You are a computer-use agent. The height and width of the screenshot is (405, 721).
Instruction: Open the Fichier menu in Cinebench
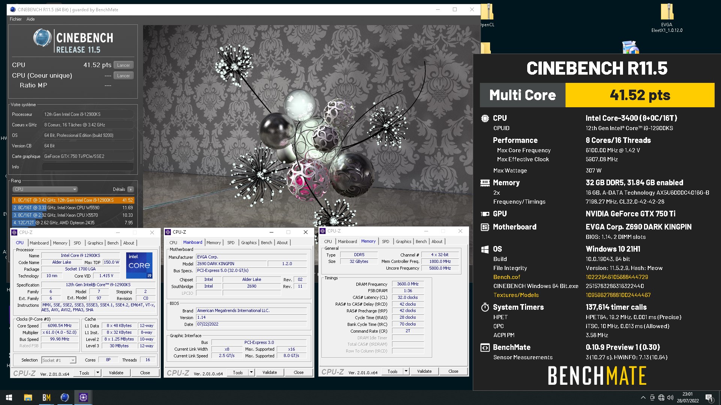pos(16,19)
